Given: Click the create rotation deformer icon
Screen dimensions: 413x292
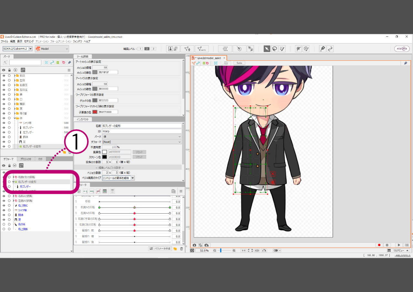Looking at the screenshot, I should [239, 49].
